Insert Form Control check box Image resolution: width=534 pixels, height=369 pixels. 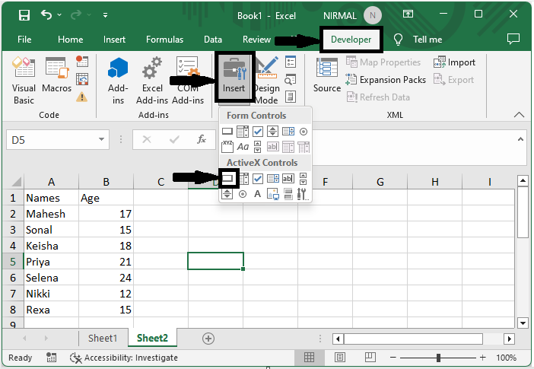[x=258, y=131]
